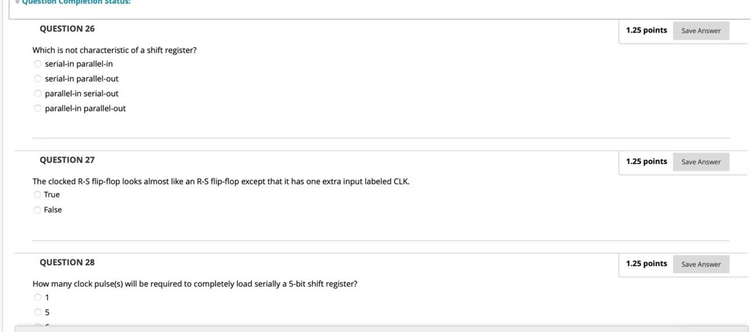This screenshot has height=332, width=751.
Task: Click the 1.25 points label of Question 27
Action: pyautogui.click(x=646, y=162)
